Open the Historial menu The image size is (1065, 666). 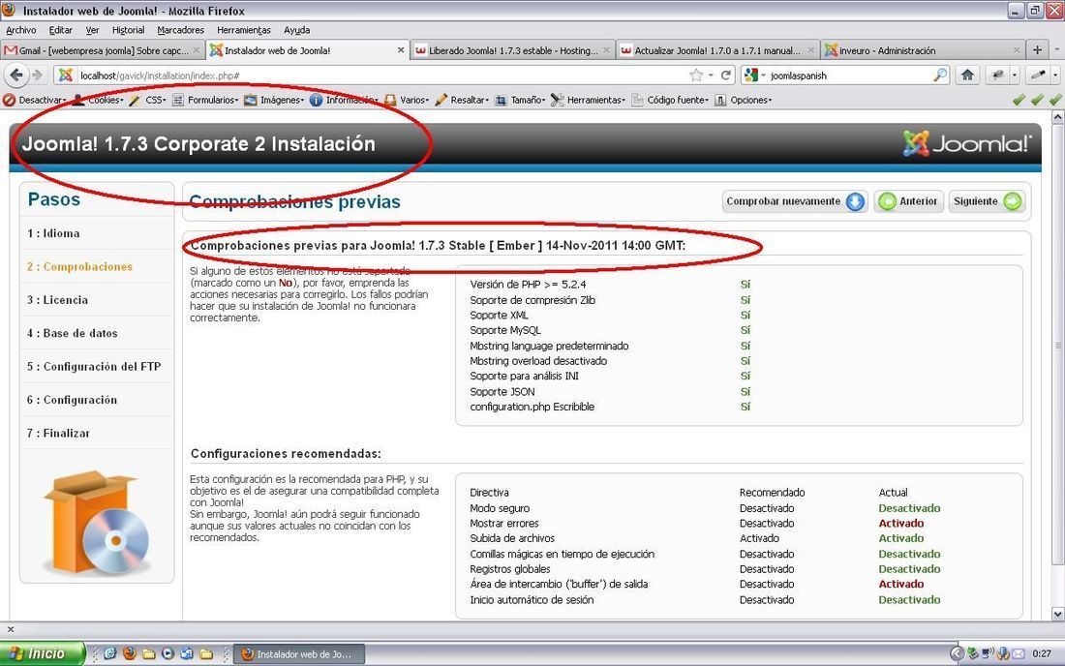[x=129, y=30]
